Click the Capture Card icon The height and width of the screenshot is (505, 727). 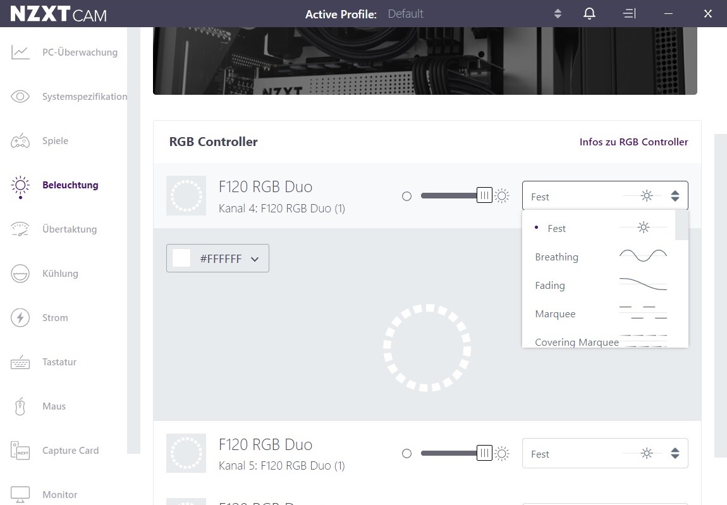tap(20, 450)
